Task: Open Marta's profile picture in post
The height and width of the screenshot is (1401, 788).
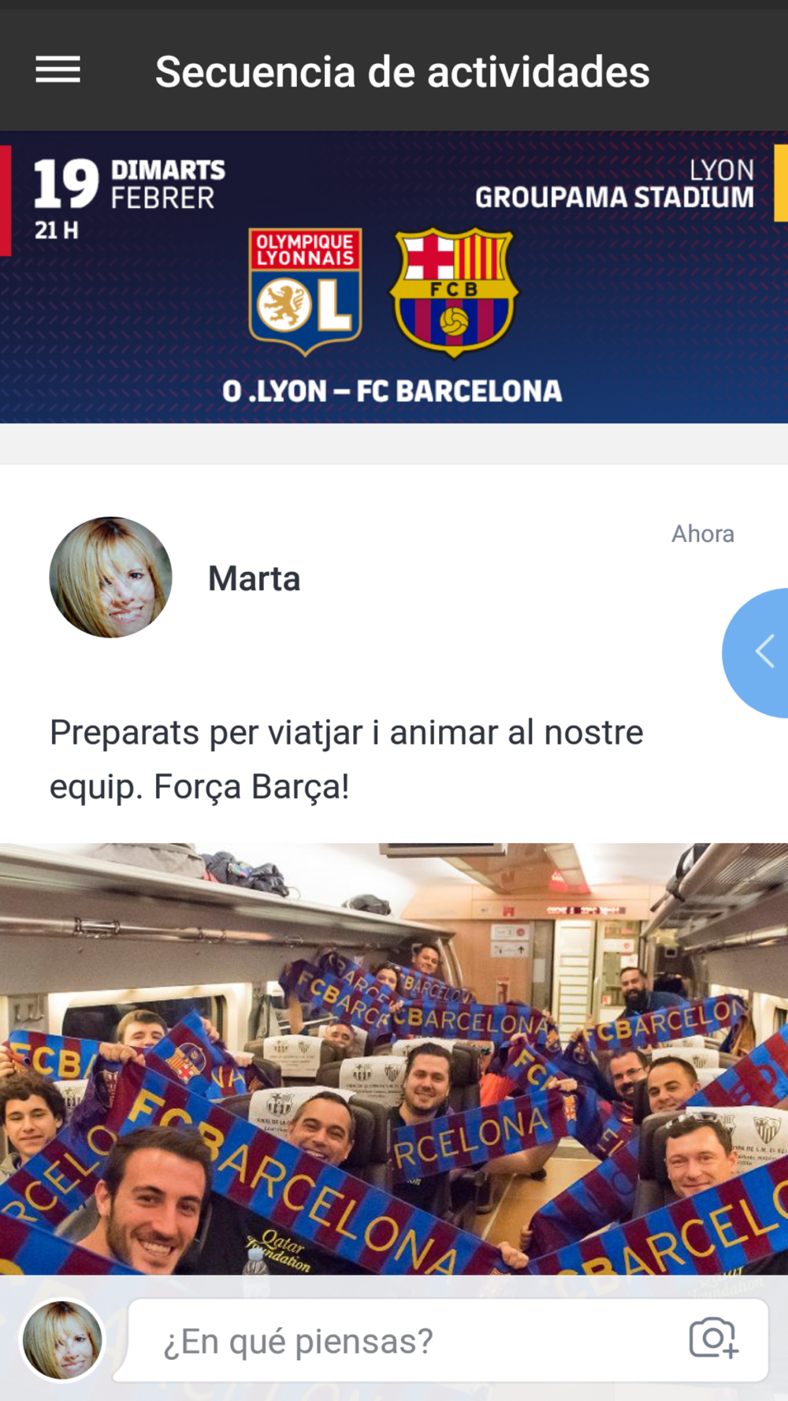Action: pyautogui.click(x=110, y=577)
